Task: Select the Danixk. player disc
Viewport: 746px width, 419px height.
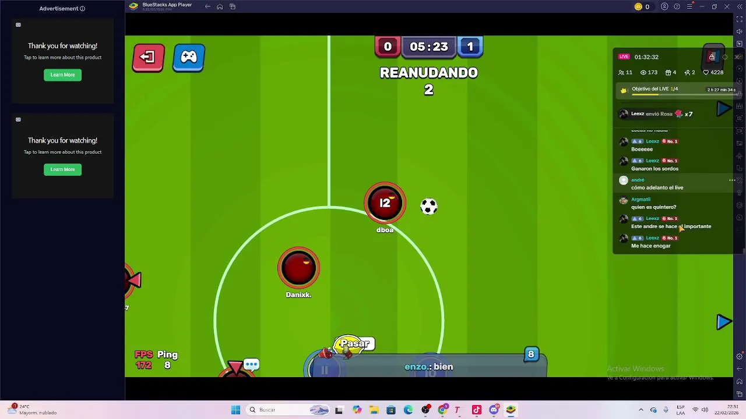Action: pos(298,268)
